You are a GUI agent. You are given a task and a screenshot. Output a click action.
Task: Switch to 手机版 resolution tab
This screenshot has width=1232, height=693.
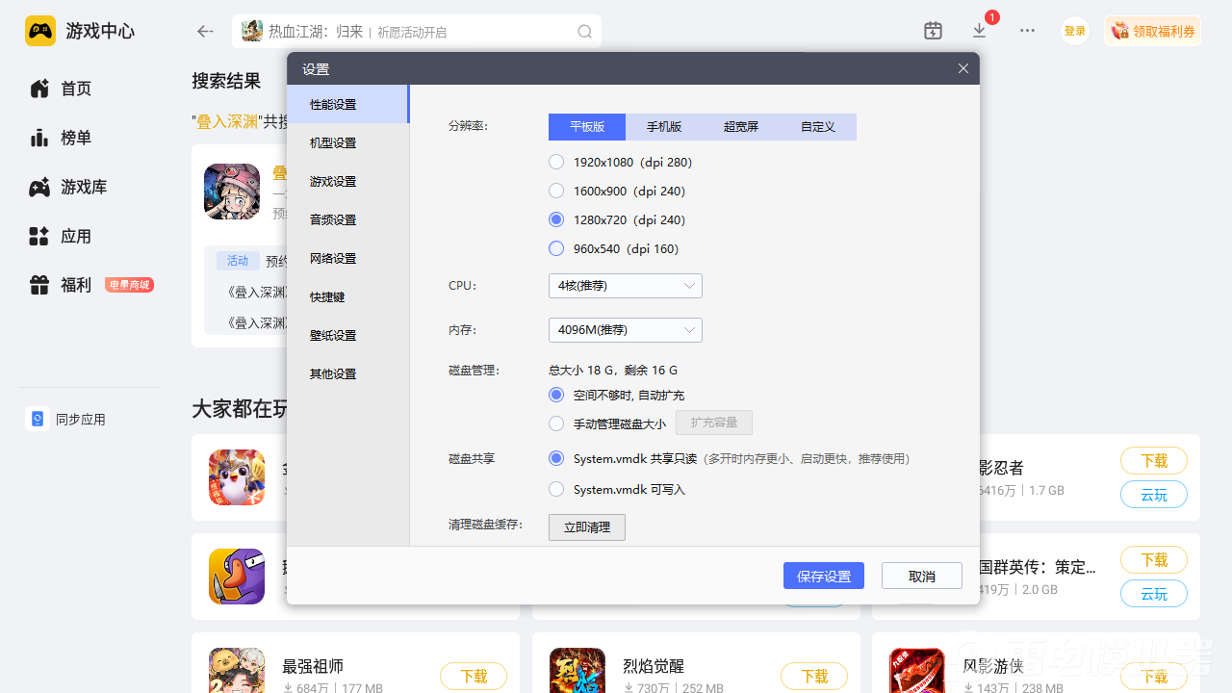664,127
